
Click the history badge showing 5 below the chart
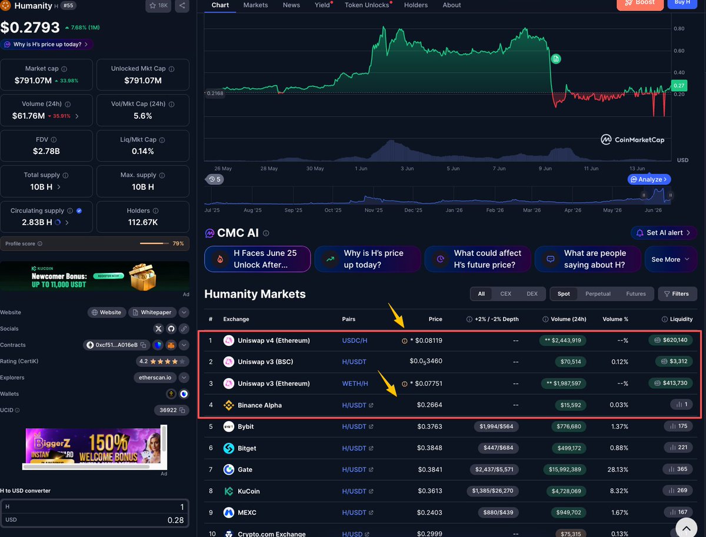pos(215,179)
